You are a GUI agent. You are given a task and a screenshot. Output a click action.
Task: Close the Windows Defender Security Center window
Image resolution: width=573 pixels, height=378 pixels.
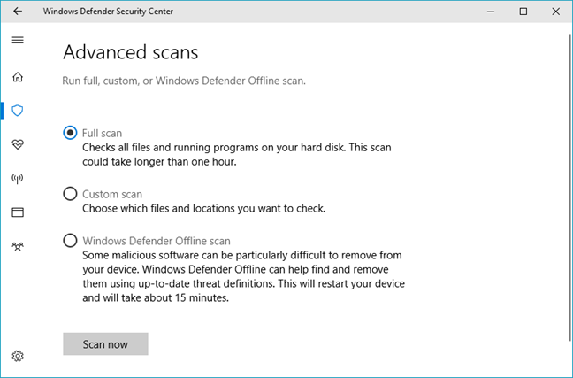point(556,12)
